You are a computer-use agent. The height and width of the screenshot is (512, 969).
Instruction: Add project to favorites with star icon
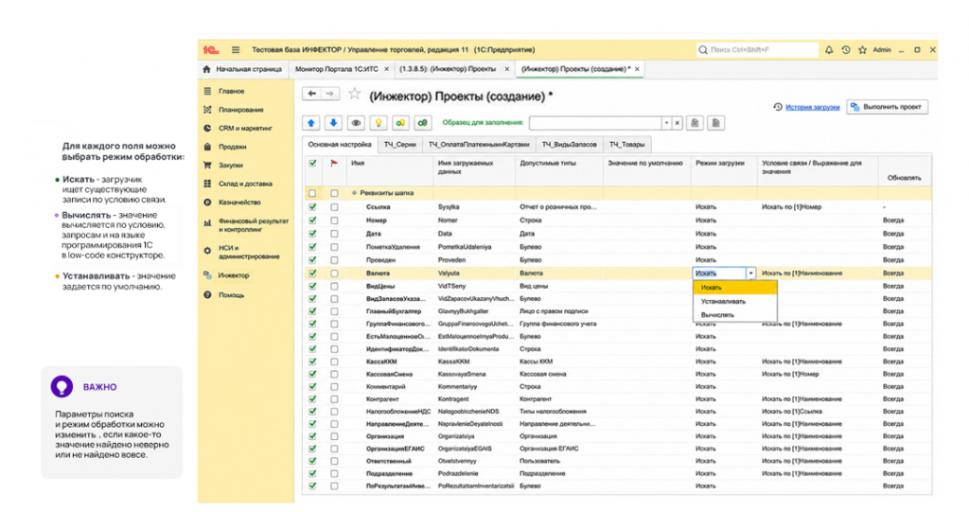coord(354,94)
